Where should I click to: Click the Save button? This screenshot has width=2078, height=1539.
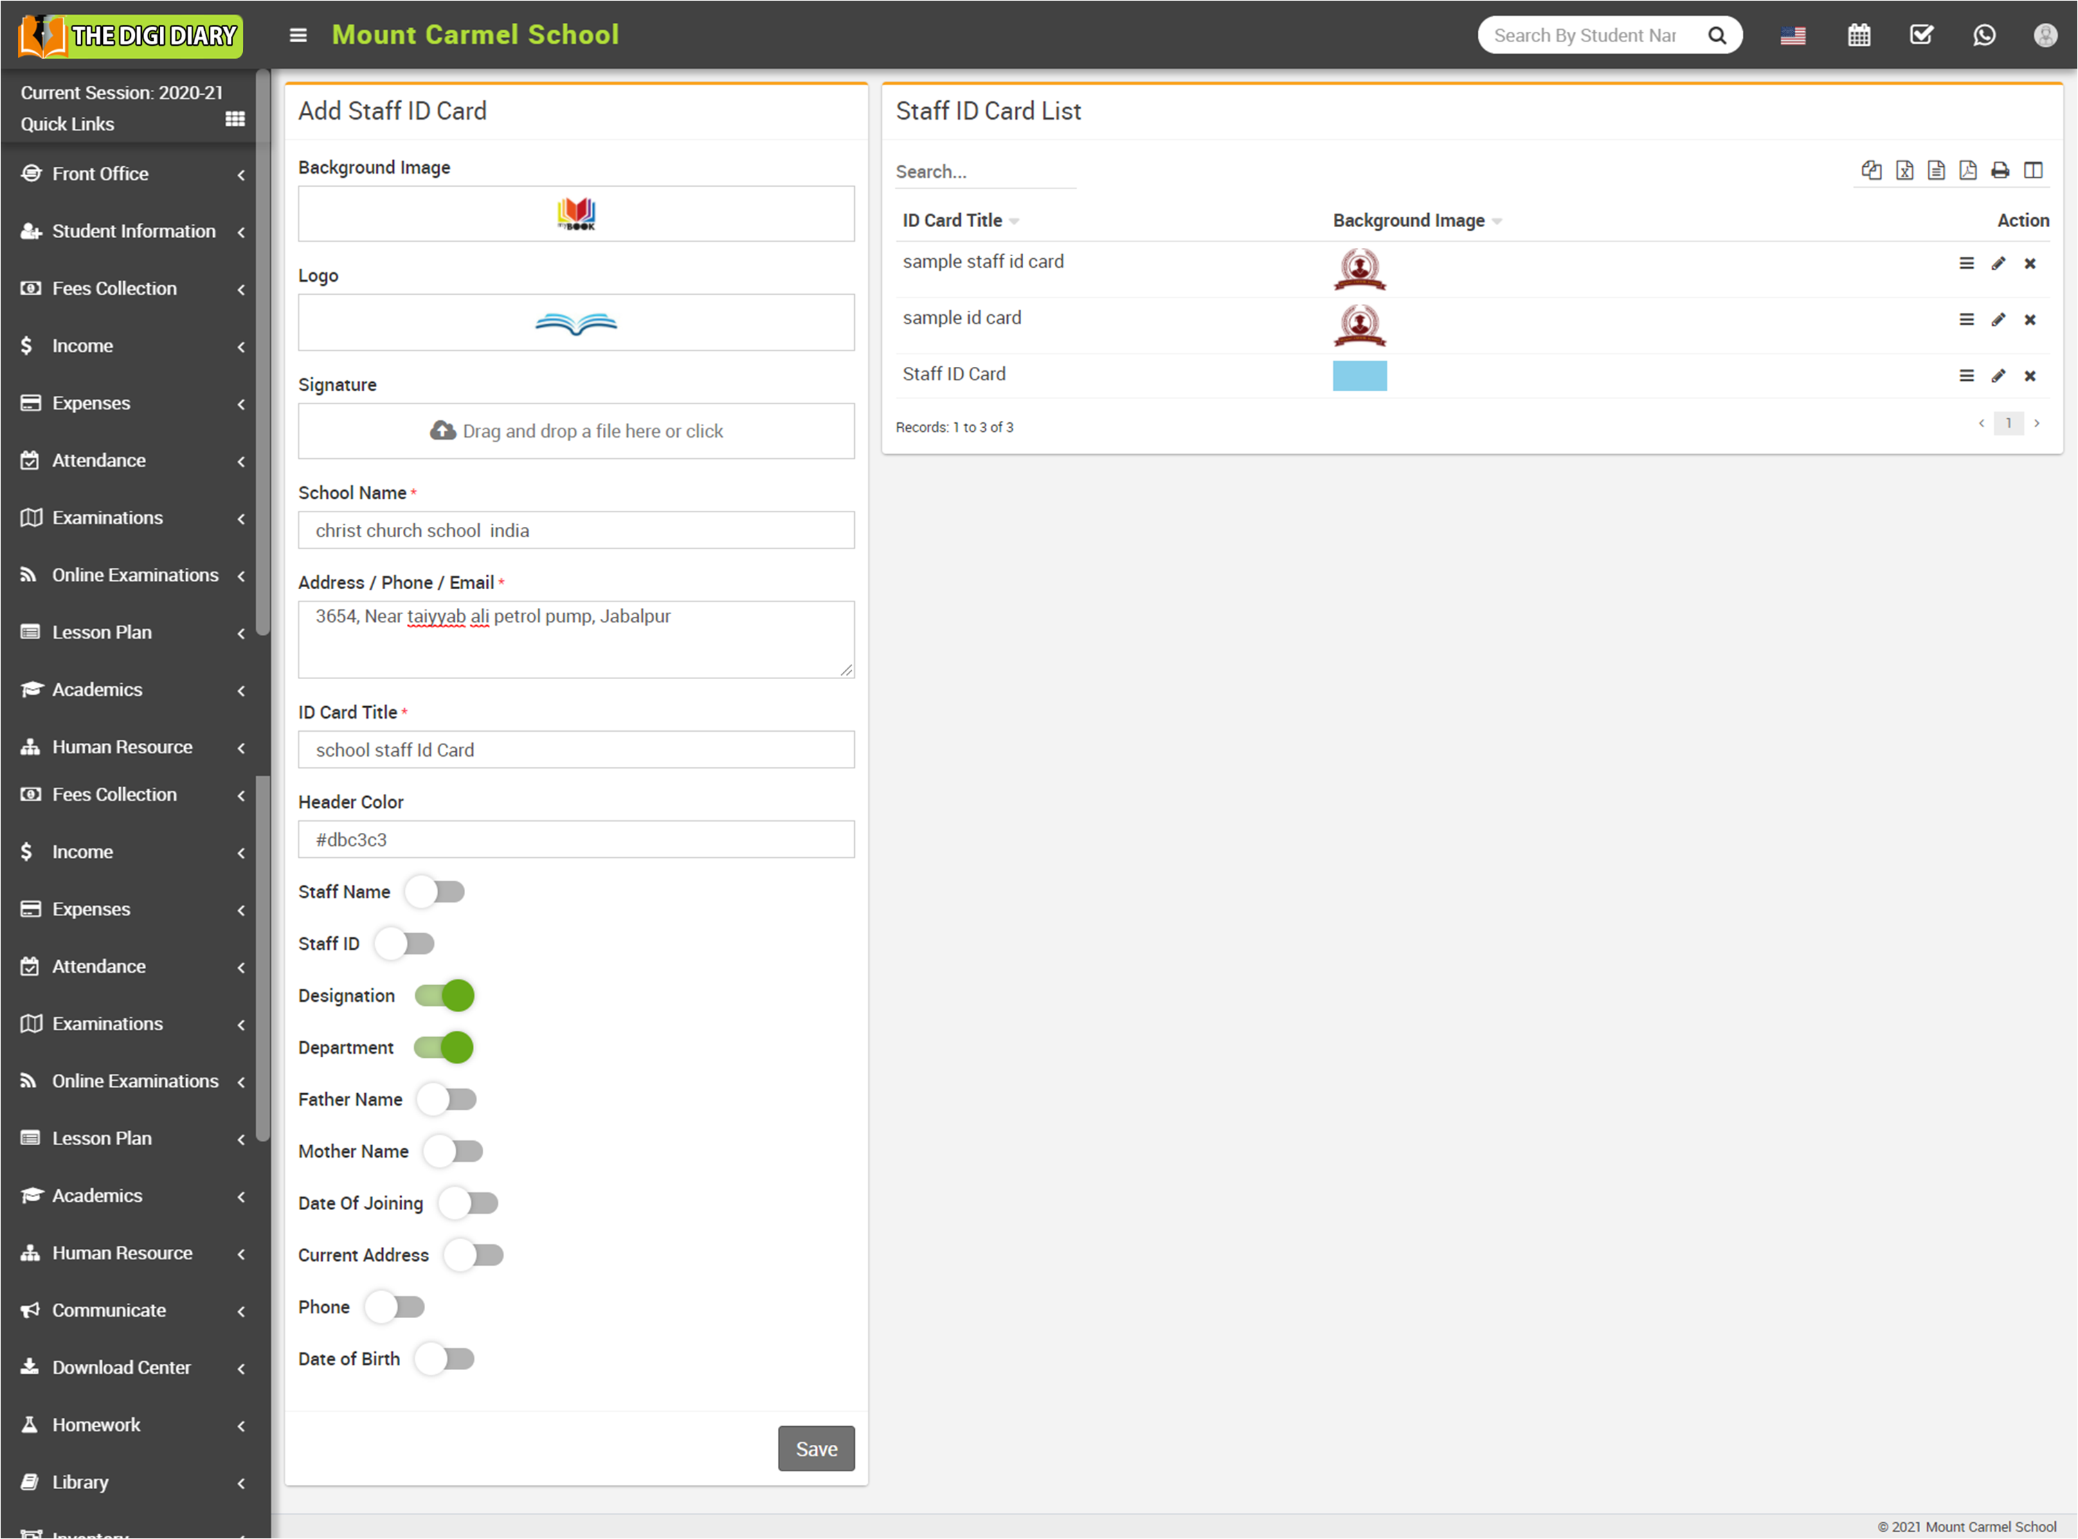point(816,1448)
